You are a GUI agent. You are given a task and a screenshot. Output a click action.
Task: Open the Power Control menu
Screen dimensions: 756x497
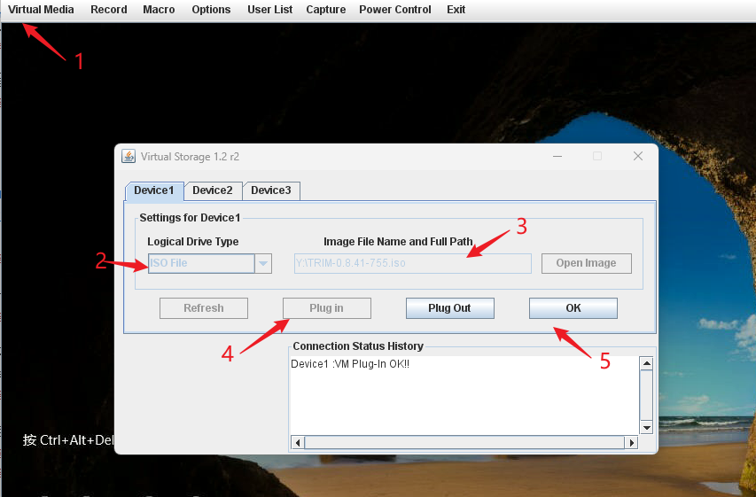(x=395, y=10)
